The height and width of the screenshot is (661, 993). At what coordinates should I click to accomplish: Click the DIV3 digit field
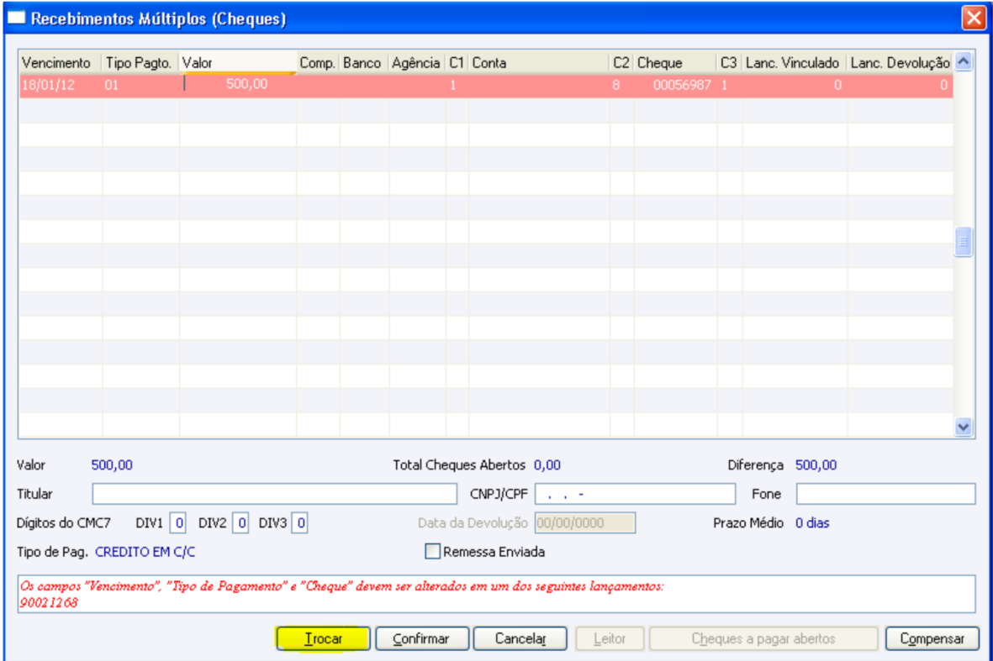(x=300, y=523)
